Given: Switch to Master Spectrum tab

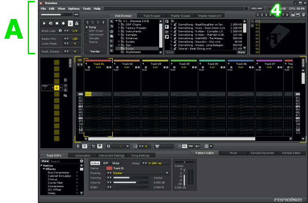Looking at the screenshot, I should [209, 16].
